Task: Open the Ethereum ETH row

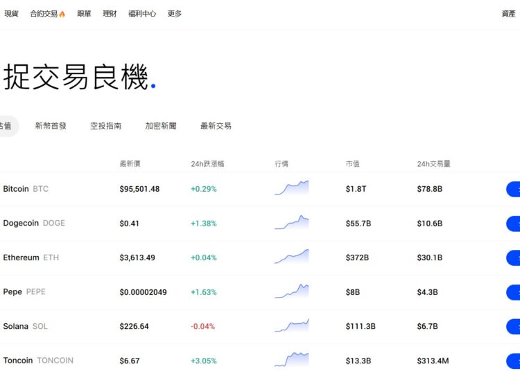Action: coord(260,257)
